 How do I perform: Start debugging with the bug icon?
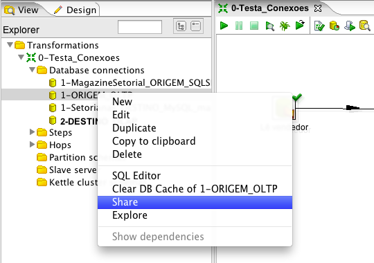pyautogui.click(x=285, y=26)
